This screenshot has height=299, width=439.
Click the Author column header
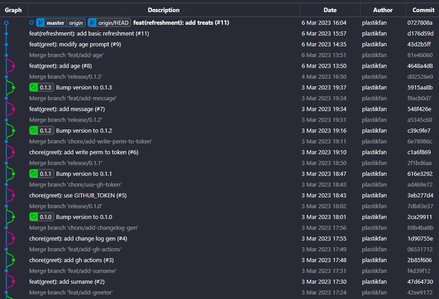point(383,10)
